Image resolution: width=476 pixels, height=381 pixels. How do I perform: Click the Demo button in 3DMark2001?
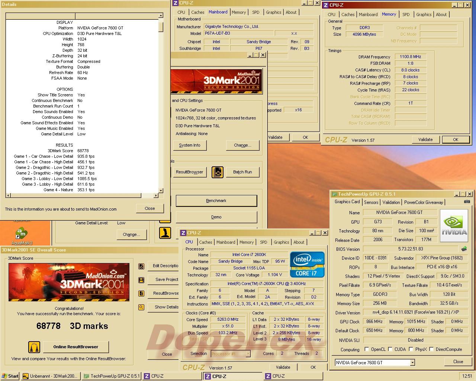pyautogui.click(x=216, y=217)
